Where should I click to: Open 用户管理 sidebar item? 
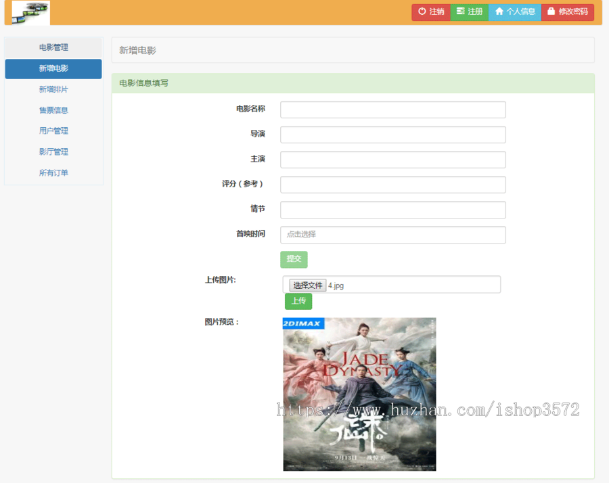pos(53,131)
